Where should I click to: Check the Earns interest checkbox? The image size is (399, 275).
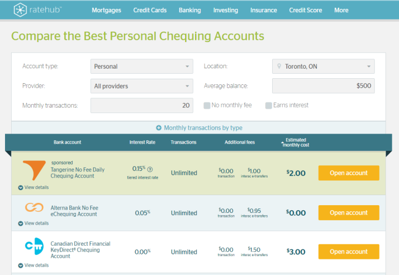(x=269, y=105)
